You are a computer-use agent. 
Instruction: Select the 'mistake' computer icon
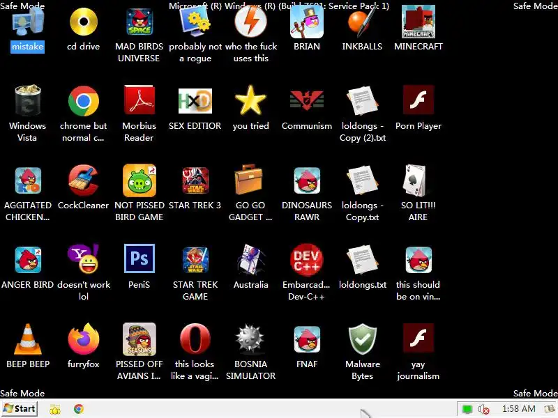click(x=28, y=22)
